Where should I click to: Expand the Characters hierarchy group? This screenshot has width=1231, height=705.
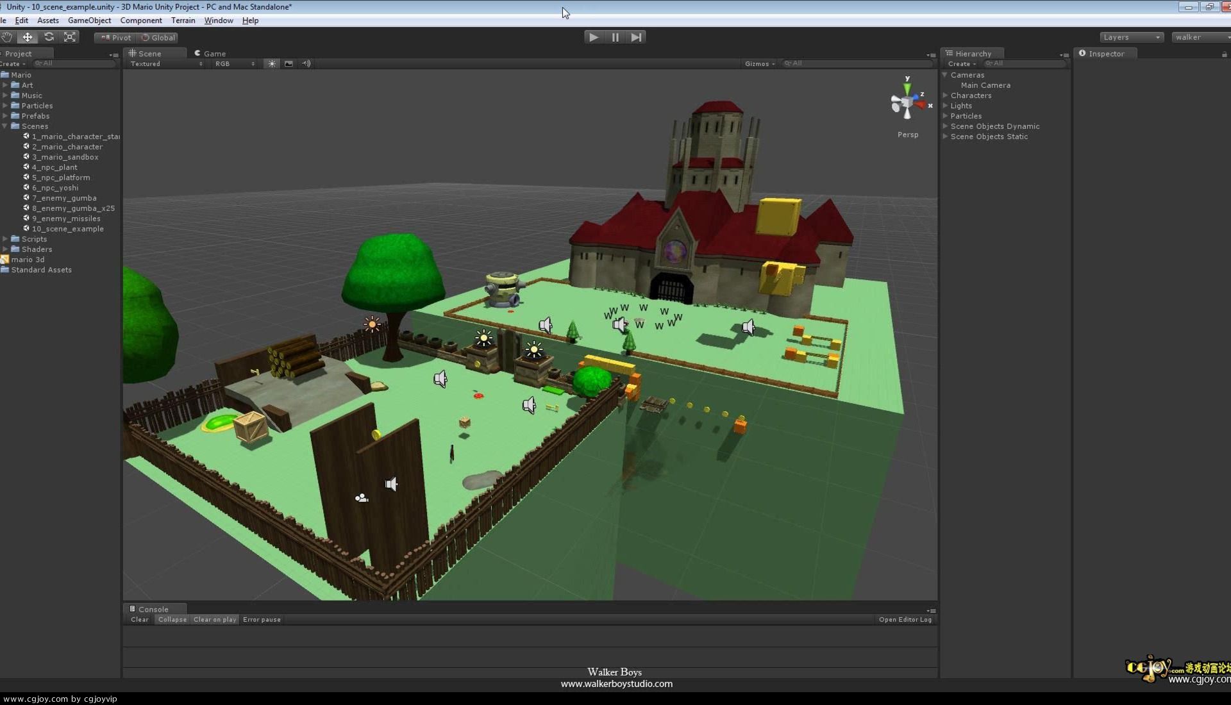tap(946, 95)
